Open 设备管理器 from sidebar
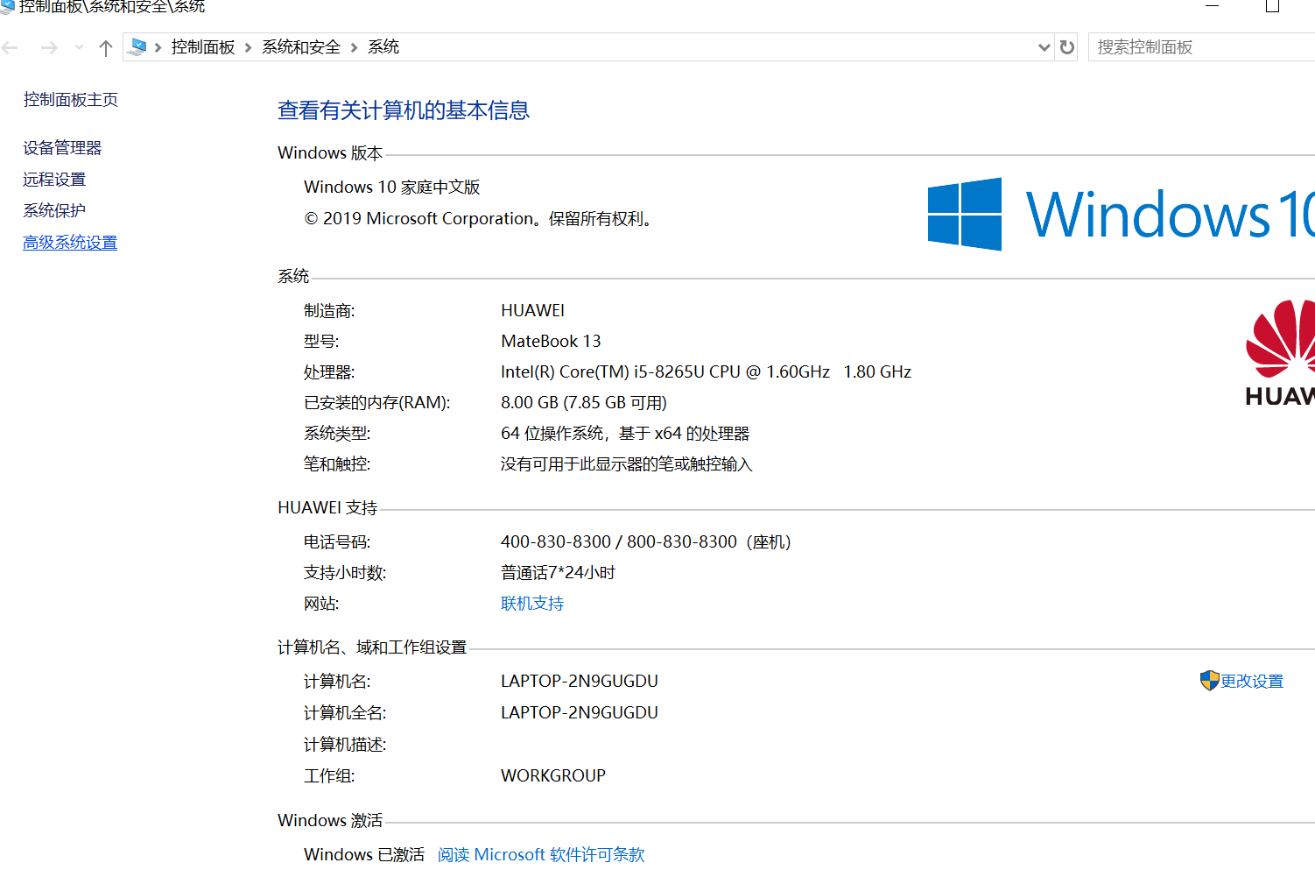1315x877 pixels. coord(62,148)
